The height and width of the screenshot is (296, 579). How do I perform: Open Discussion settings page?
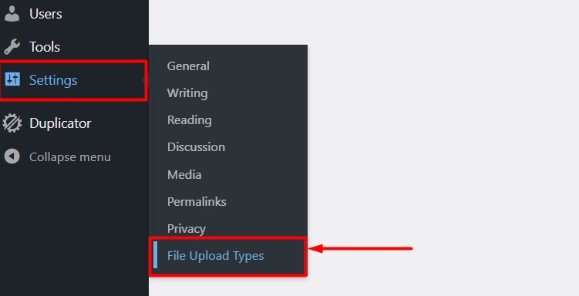196,147
